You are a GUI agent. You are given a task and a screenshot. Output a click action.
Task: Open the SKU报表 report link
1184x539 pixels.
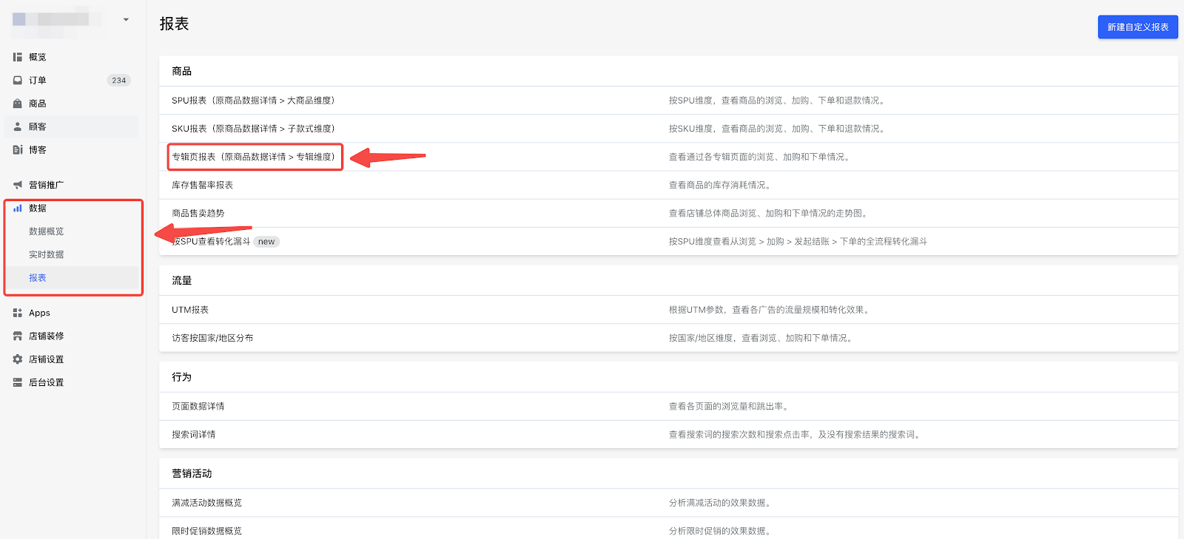coord(253,129)
